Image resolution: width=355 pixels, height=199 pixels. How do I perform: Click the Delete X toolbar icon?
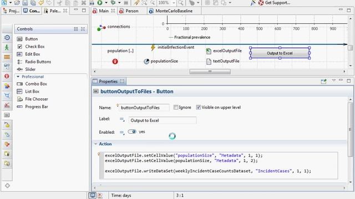pyautogui.click(x=84, y=3)
